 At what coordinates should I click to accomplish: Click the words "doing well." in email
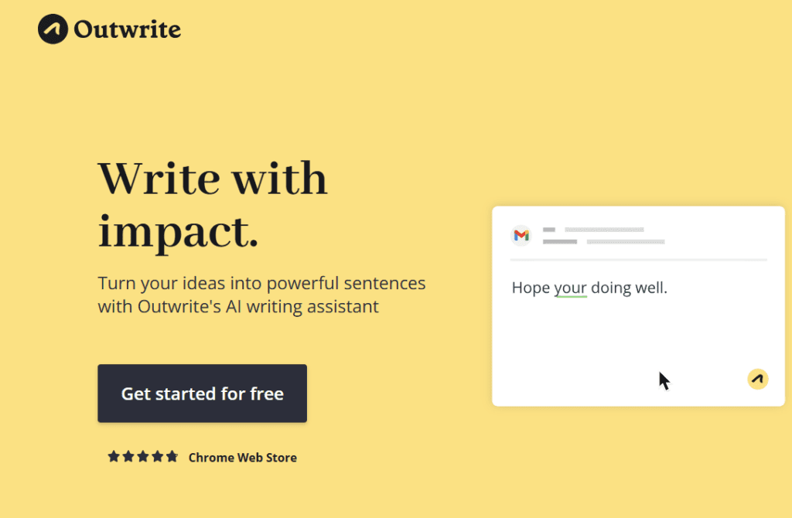tap(630, 288)
